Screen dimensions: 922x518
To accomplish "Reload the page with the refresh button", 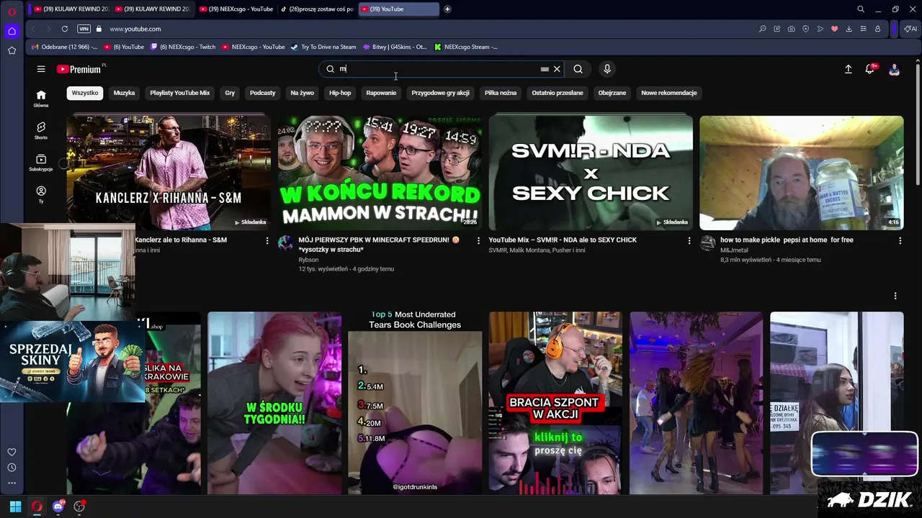I will [x=65, y=29].
